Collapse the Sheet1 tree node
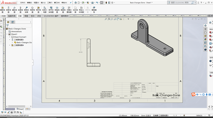Image resolution: width=213 pixels, height=118 pixels. pos(7,34)
